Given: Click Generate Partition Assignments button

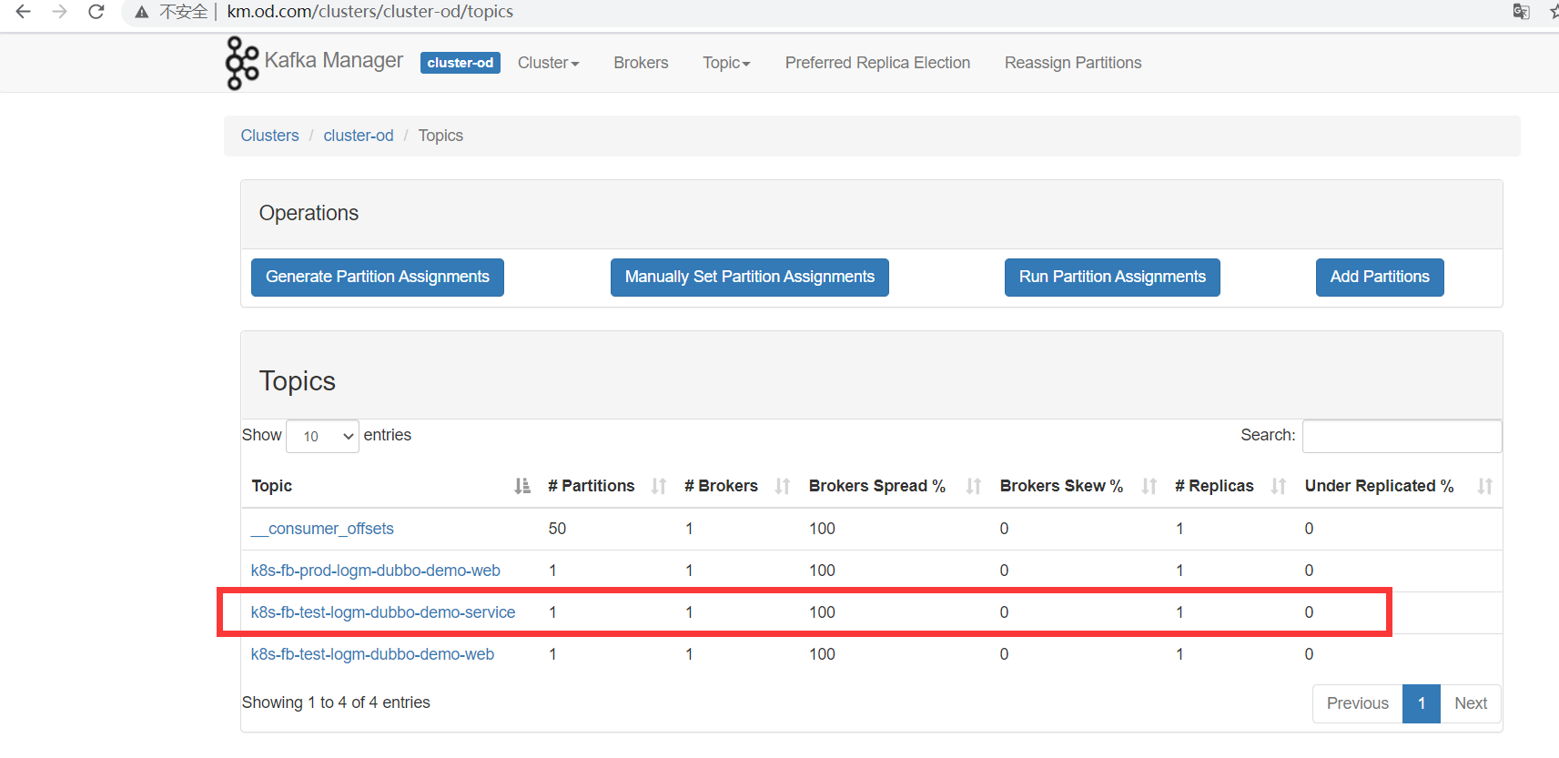Looking at the screenshot, I should coord(378,278).
